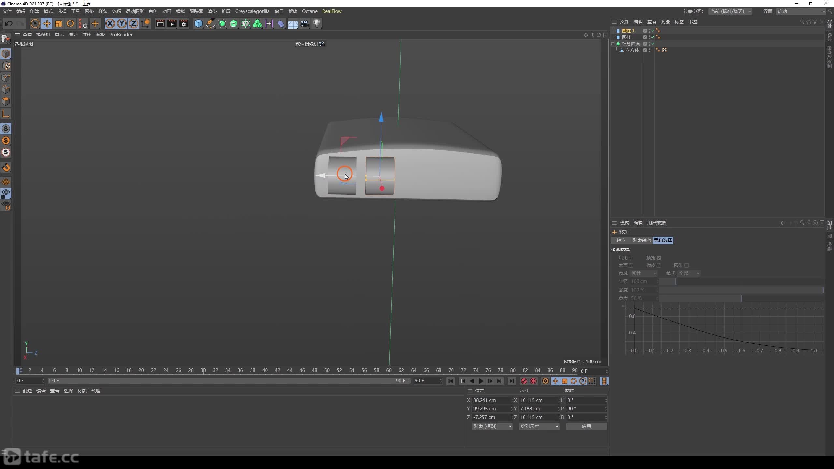Open the Extrude generators icon
This screenshot has width=834, height=469.
[x=234, y=23]
